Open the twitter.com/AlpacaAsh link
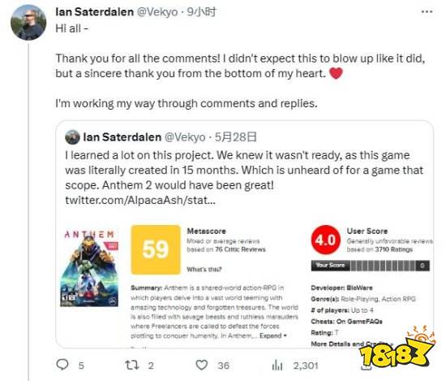 click(140, 200)
